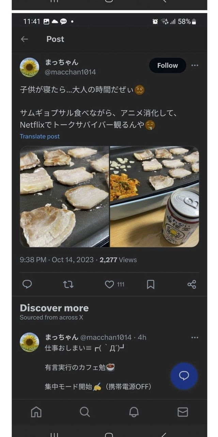Open the @macchan1014 handle in the Discover more post
218x437 pixels.
pos(106,337)
